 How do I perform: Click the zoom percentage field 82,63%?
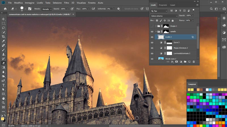click(x=11, y=126)
